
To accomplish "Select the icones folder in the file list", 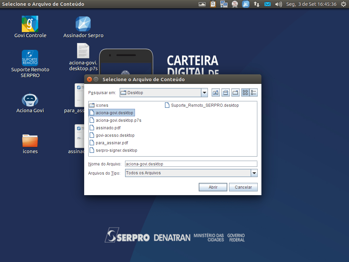I will 99,105.
